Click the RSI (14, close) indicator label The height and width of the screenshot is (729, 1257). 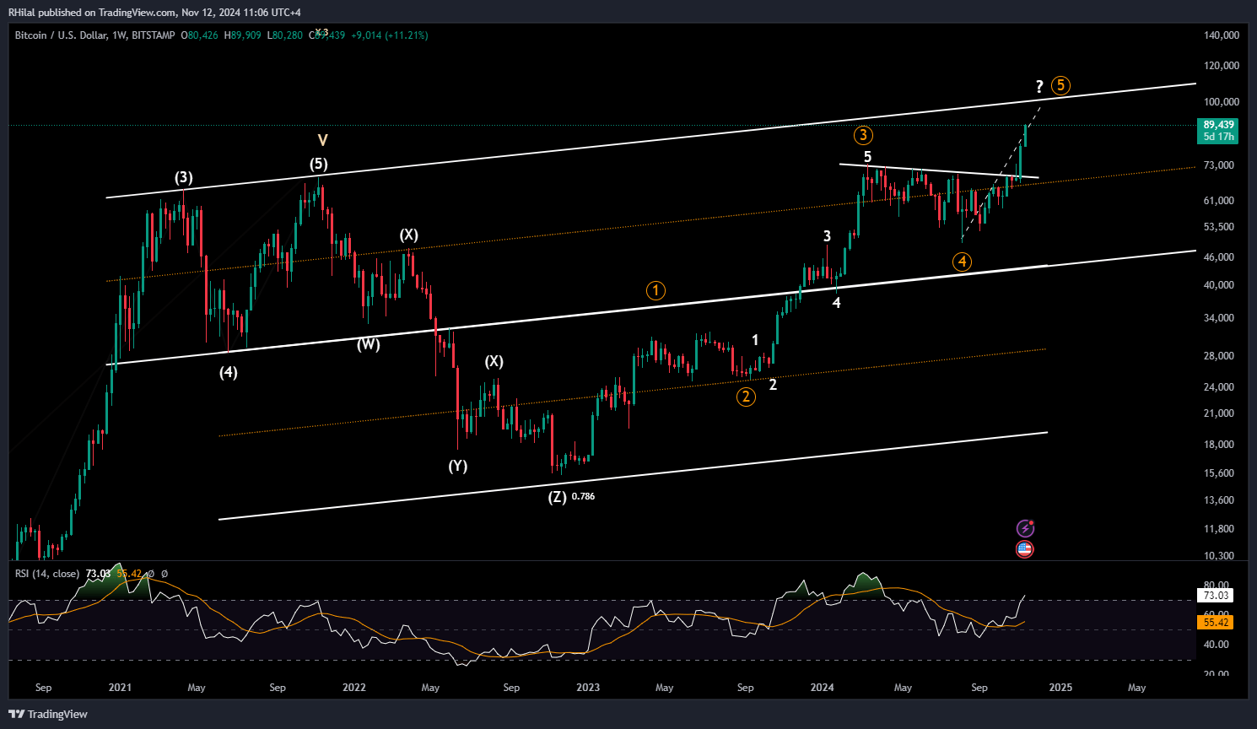[47, 574]
